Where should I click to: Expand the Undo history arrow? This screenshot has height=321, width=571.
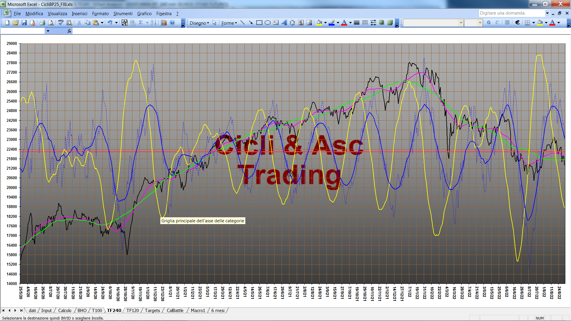pyautogui.click(x=116, y=23)
